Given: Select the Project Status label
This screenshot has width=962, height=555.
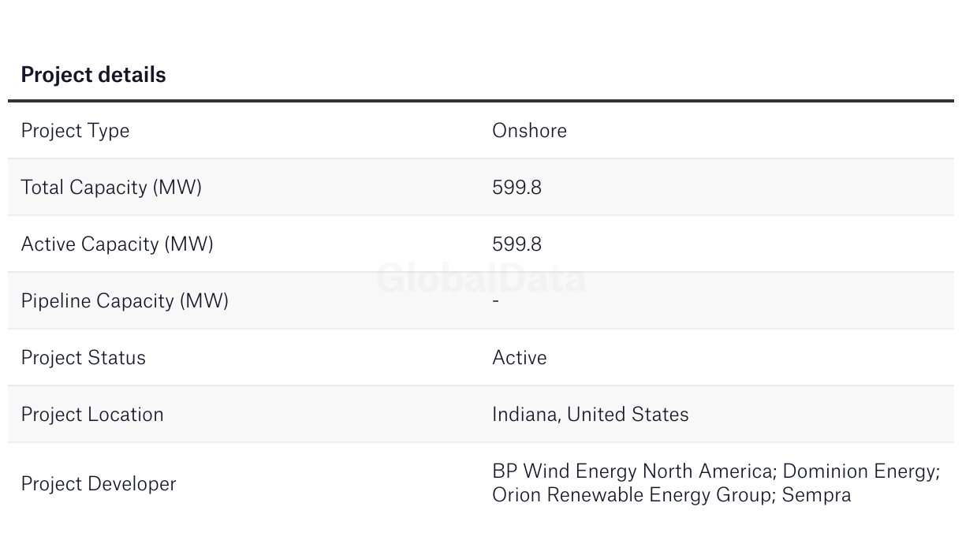Looking at the screenshot, I should tap(83, 358).
